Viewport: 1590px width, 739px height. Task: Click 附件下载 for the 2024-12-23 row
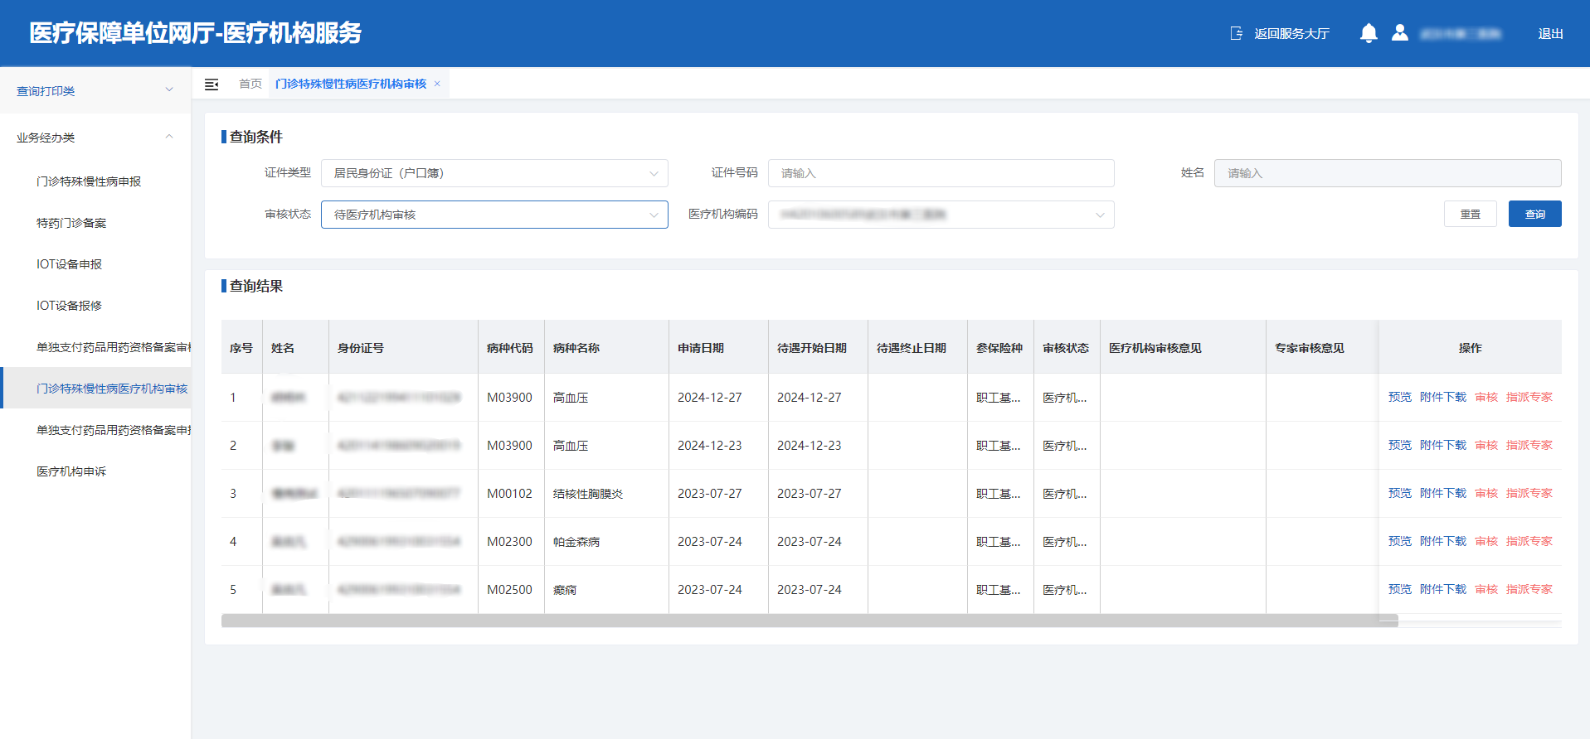(1443, 445)
